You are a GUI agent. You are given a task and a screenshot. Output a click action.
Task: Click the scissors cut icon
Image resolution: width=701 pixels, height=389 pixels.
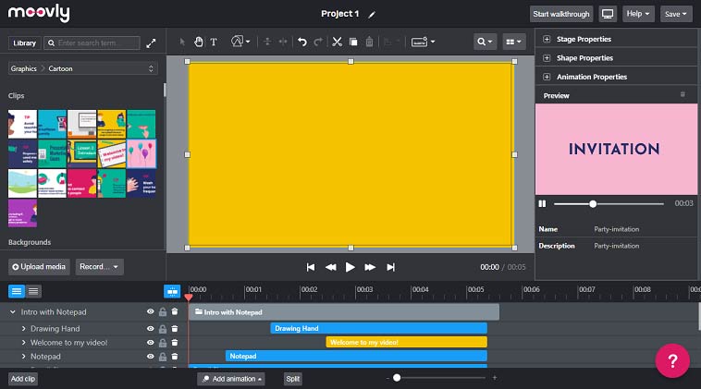(337, 42)
